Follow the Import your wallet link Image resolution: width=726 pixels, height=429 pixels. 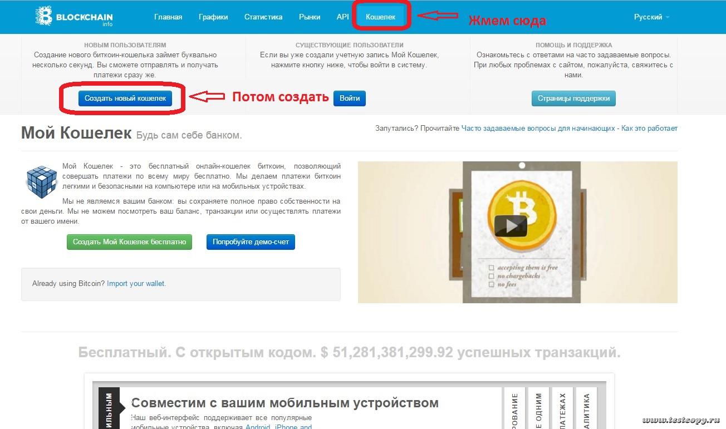tap(136, 283)
